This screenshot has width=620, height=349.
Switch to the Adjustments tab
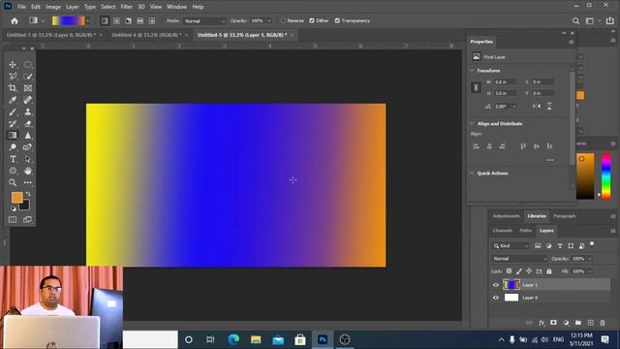tap(506, 216)
